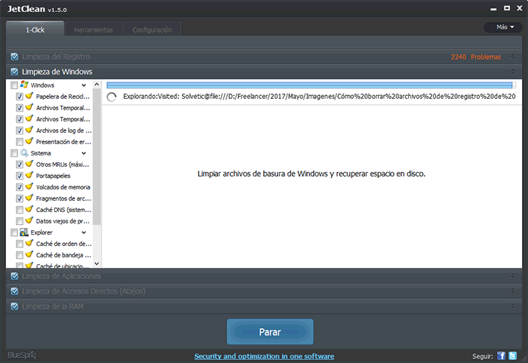The height and width of the screenshot is (363, 528).
Task: Click broom icon beside Datos viejos de pr...
Action: coord(29,221)
